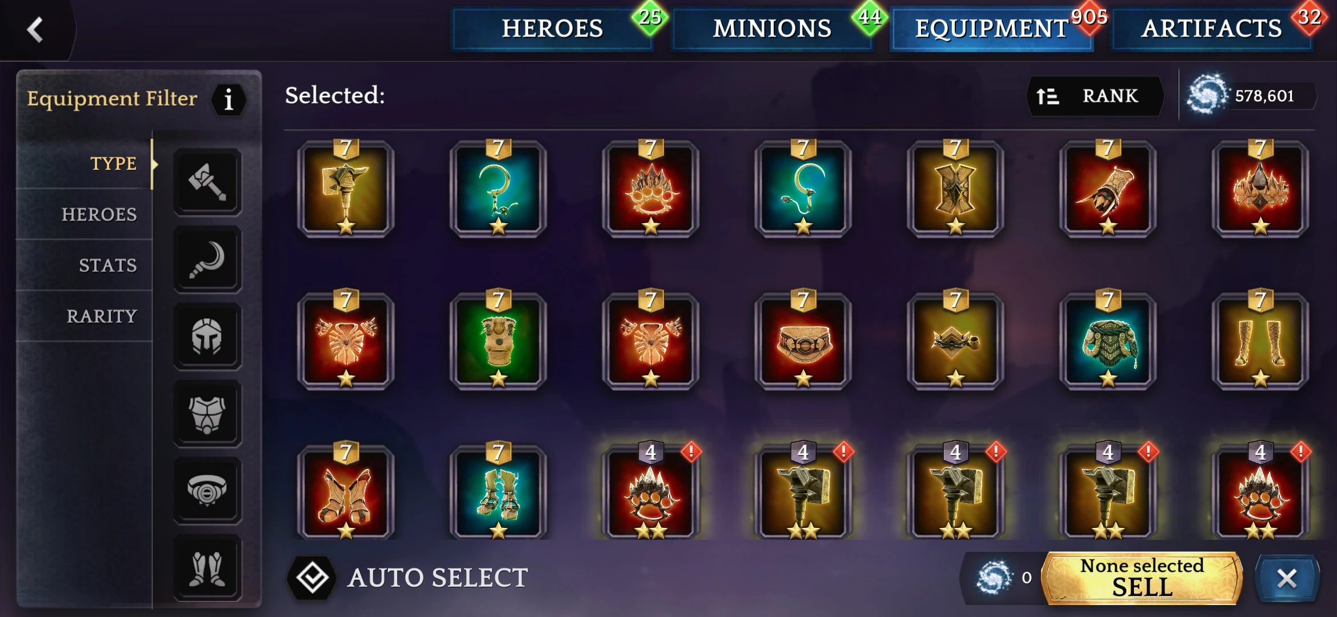Filter by helmet equipment type icon
Viewport: 1337px width, 617px height.
[207, 337]
